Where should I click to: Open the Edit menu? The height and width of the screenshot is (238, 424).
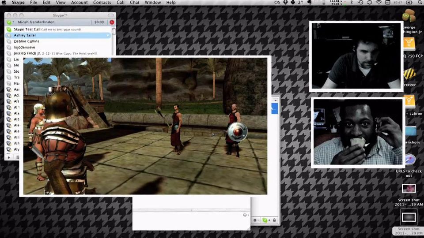[46, 3]
